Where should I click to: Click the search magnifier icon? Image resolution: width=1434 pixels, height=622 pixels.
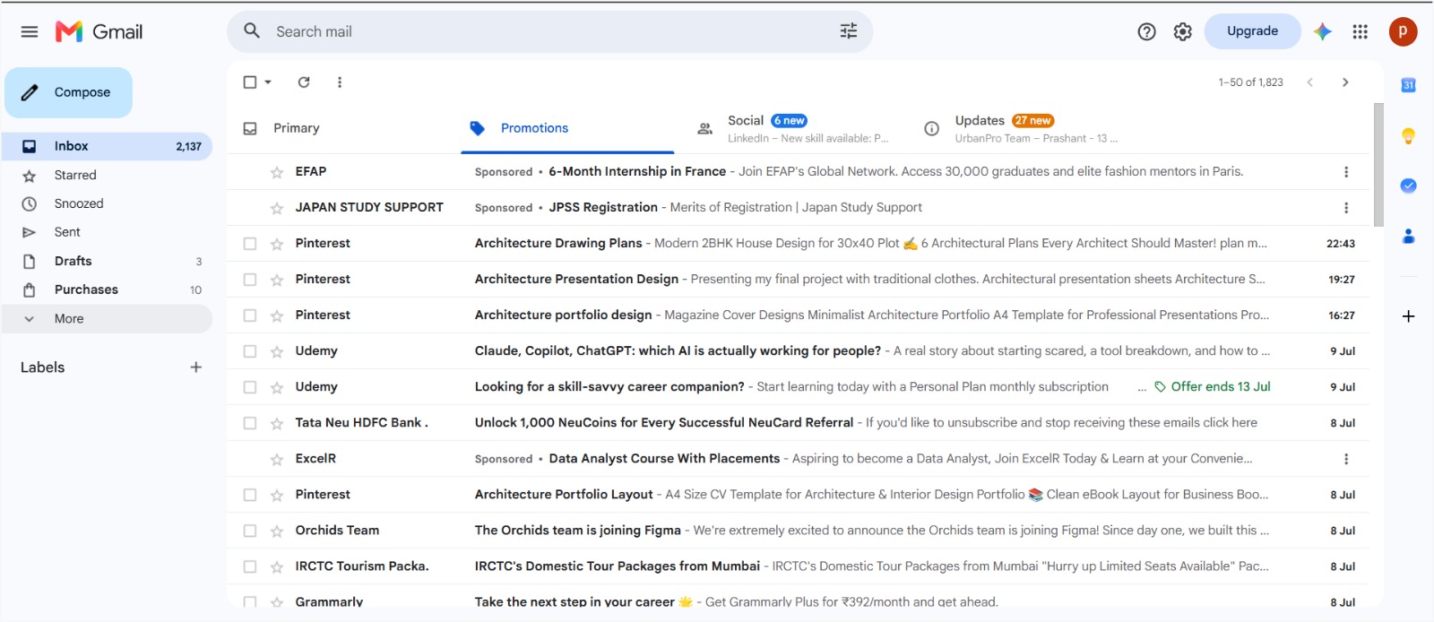pos(252,31)
